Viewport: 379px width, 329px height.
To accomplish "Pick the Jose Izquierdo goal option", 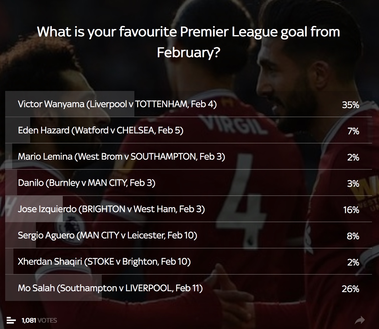I will (x=189, y=209).
